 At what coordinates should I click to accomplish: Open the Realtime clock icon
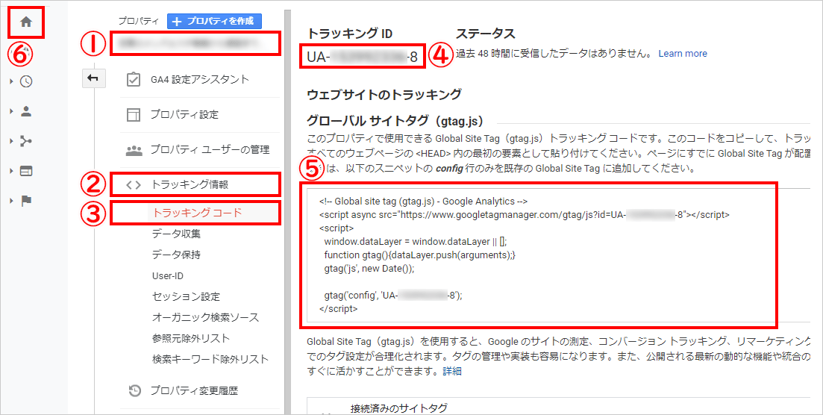click(25, 81)
